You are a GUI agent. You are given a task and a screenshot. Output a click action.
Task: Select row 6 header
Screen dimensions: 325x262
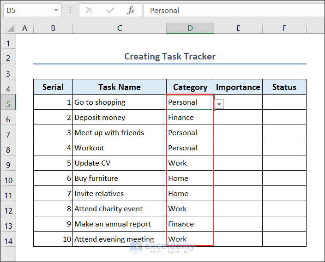(8, 117)
